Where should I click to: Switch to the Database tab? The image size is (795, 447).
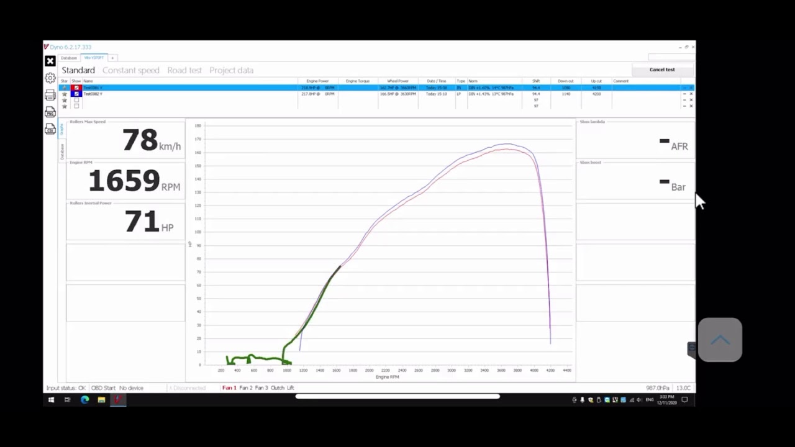pos(69,58)
